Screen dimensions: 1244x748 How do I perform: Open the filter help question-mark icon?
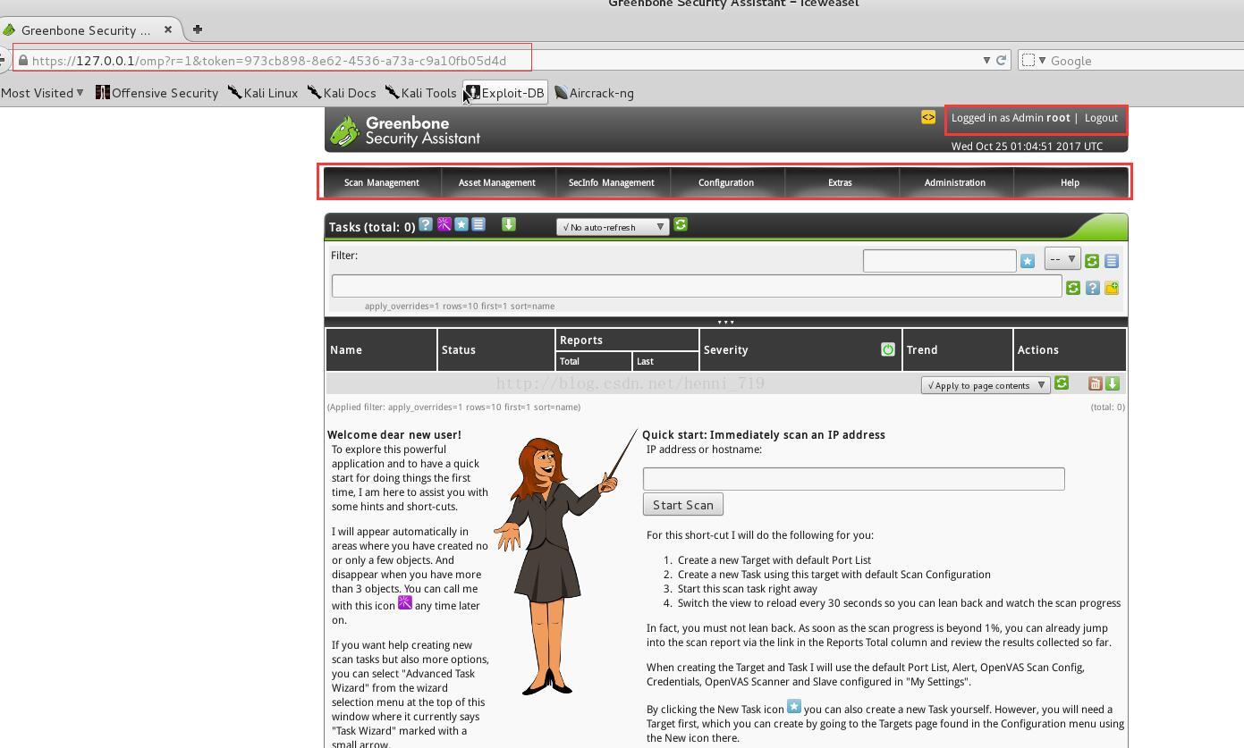(x=1093, y=288)
